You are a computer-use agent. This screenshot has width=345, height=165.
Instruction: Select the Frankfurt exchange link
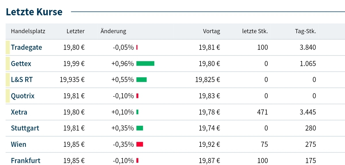coord(26,161)
